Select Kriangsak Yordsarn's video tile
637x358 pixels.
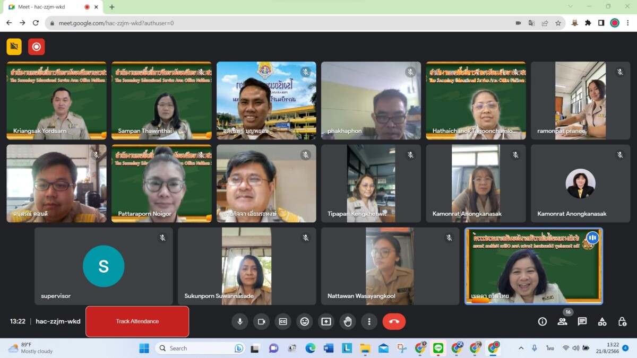[56, 101]
